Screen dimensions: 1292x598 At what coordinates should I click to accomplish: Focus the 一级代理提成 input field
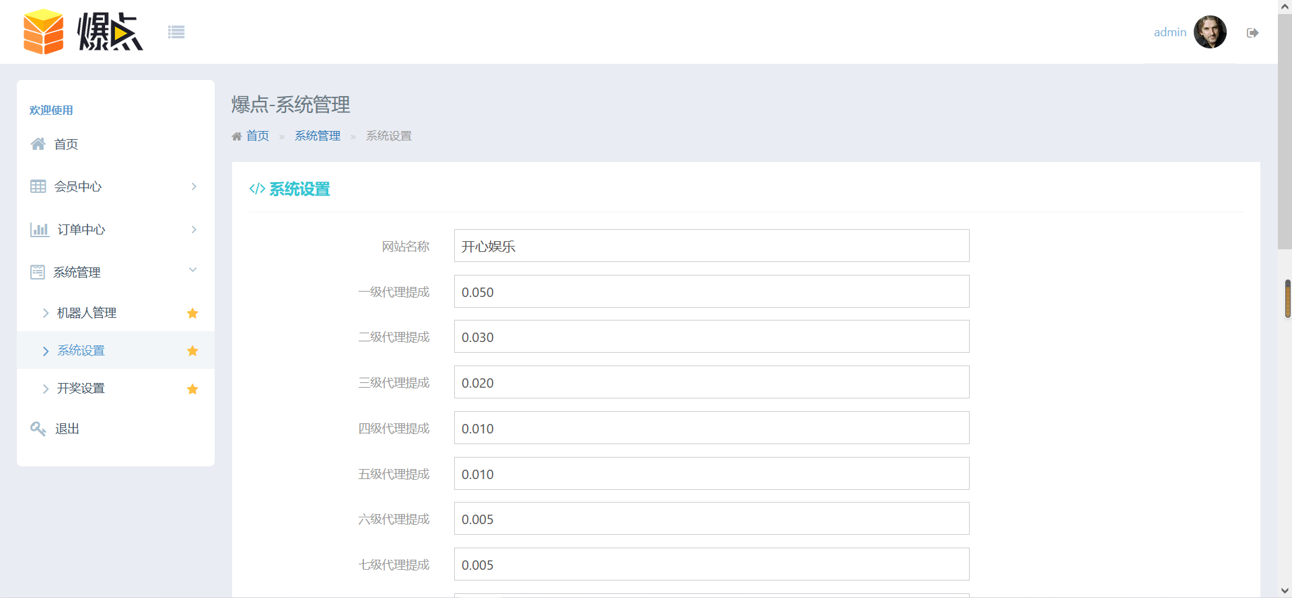[711, 292]
